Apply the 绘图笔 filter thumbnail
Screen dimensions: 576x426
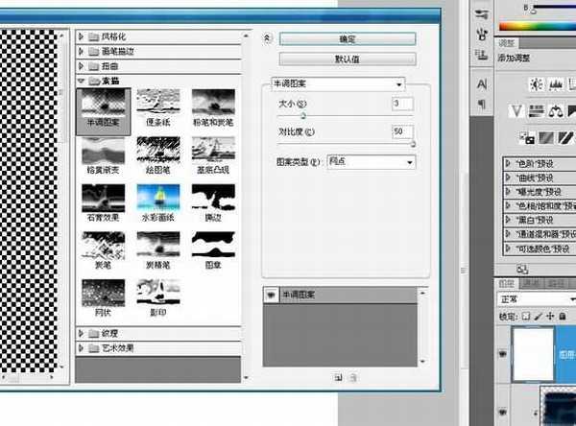click(156, 154)
